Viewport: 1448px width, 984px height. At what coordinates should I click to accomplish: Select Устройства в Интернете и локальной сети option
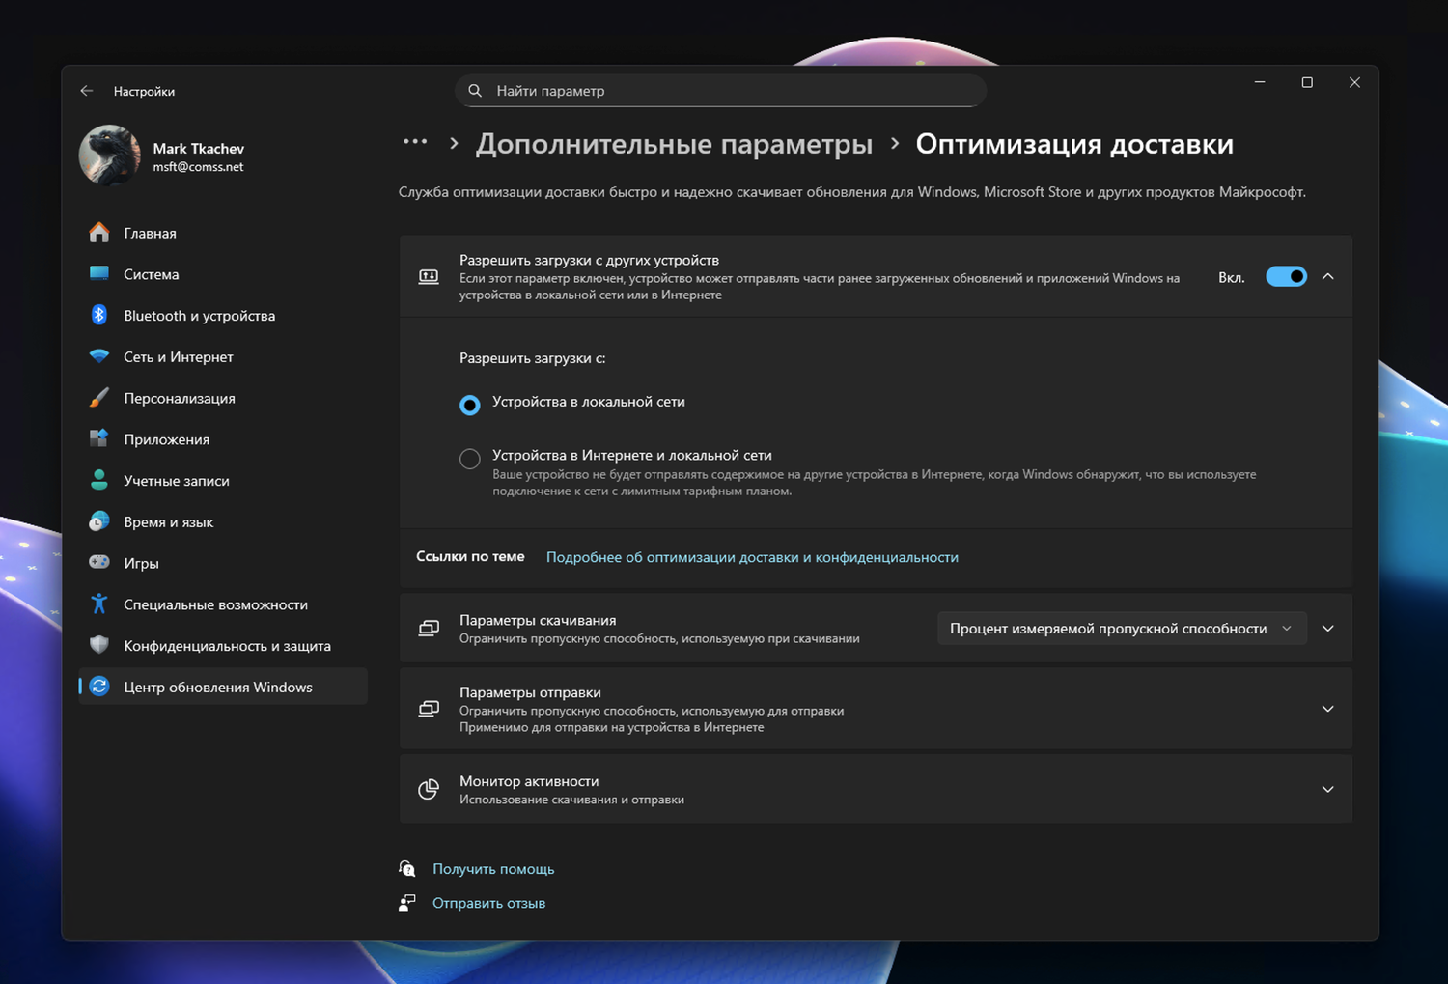point(470,459)
